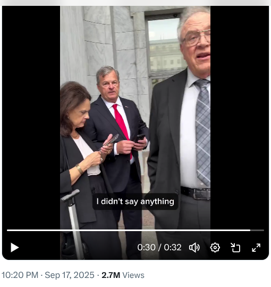Seek to the middle of the video progress bar
271x287 pixels.
point(135,230)
